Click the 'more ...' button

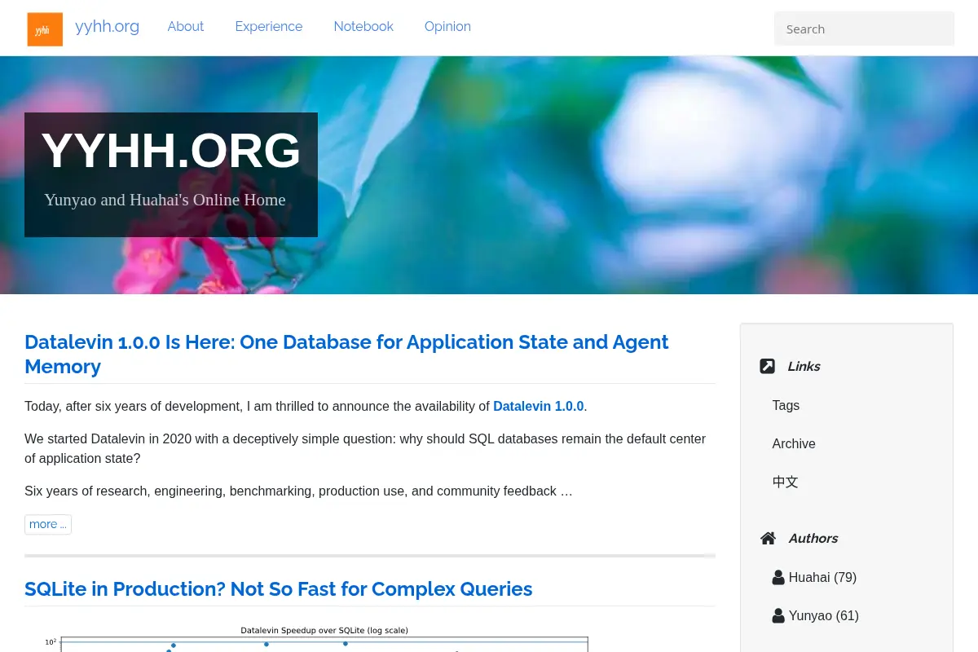click(48, 524)
